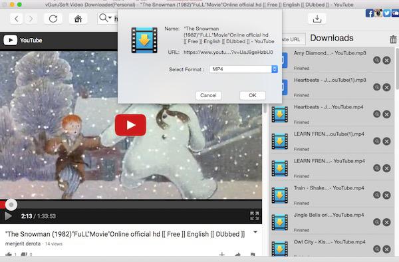Screen dimensions: 399x262
Task: Click the Downloads panel scrollbar
Action: 397,68
